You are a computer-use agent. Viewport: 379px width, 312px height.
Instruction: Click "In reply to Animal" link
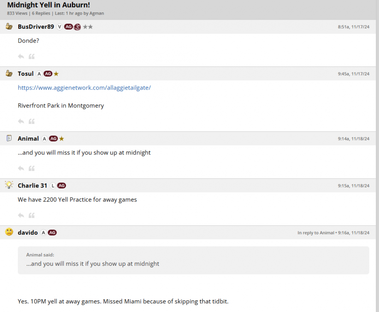point(315,233)
